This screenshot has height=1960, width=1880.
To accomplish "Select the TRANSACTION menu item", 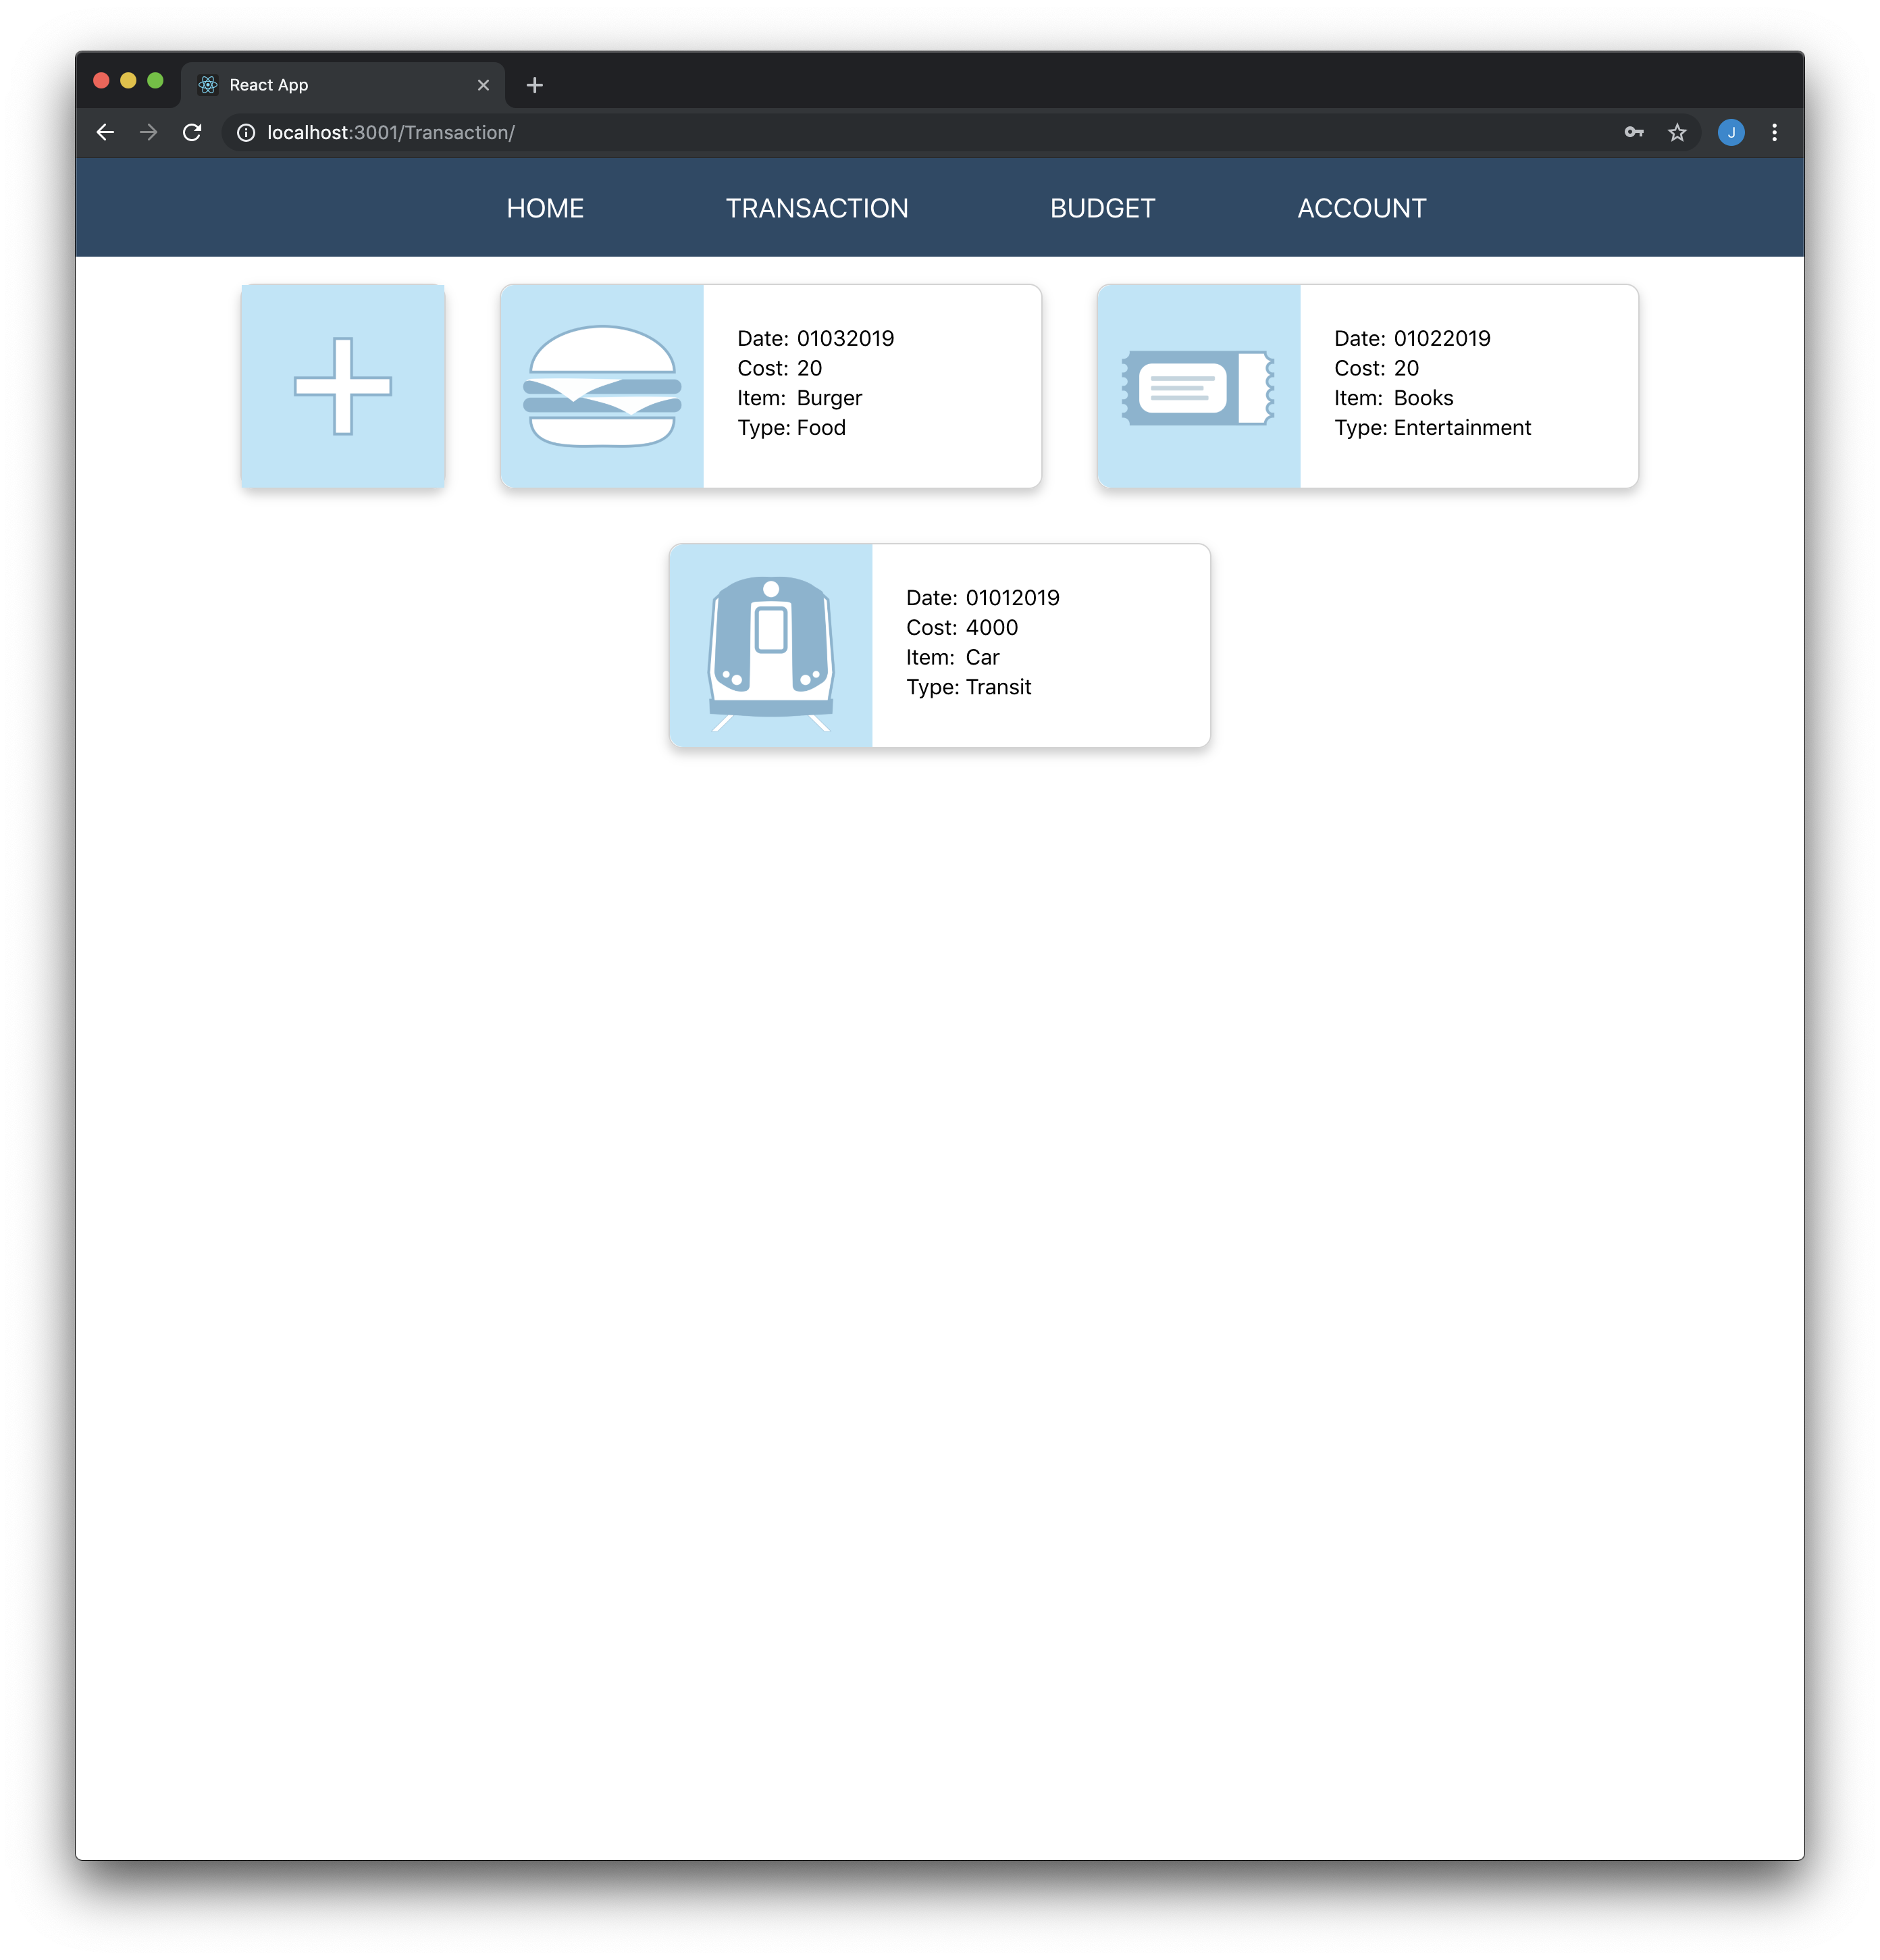I will 816,208.
